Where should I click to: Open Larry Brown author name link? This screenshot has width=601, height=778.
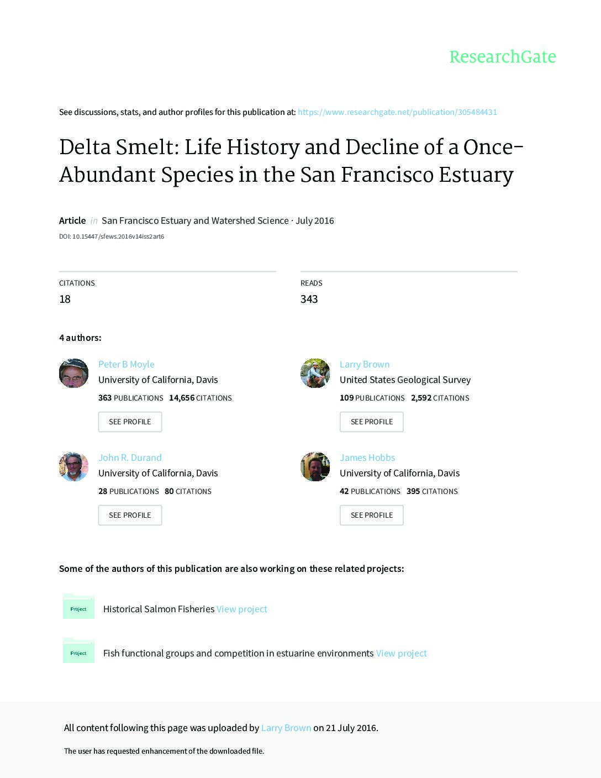click(x=365, y=364)
